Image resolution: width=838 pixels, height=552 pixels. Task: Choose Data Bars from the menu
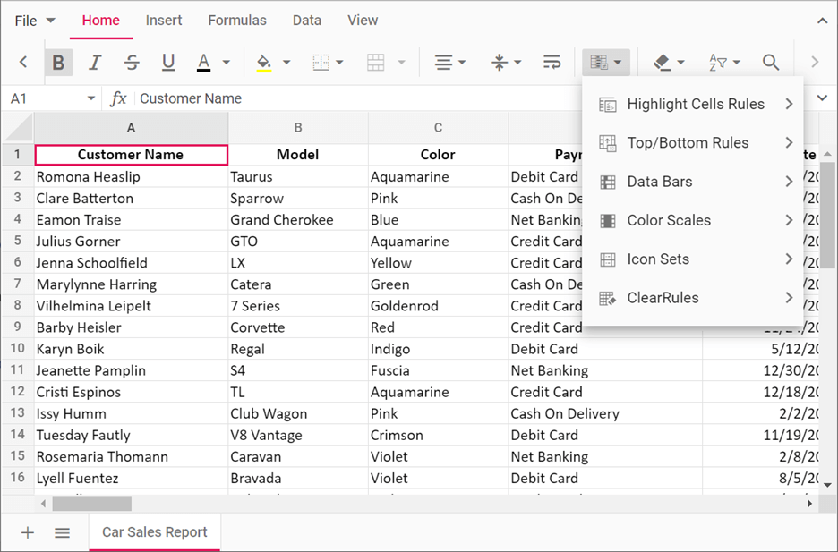(x=659, y=182)
